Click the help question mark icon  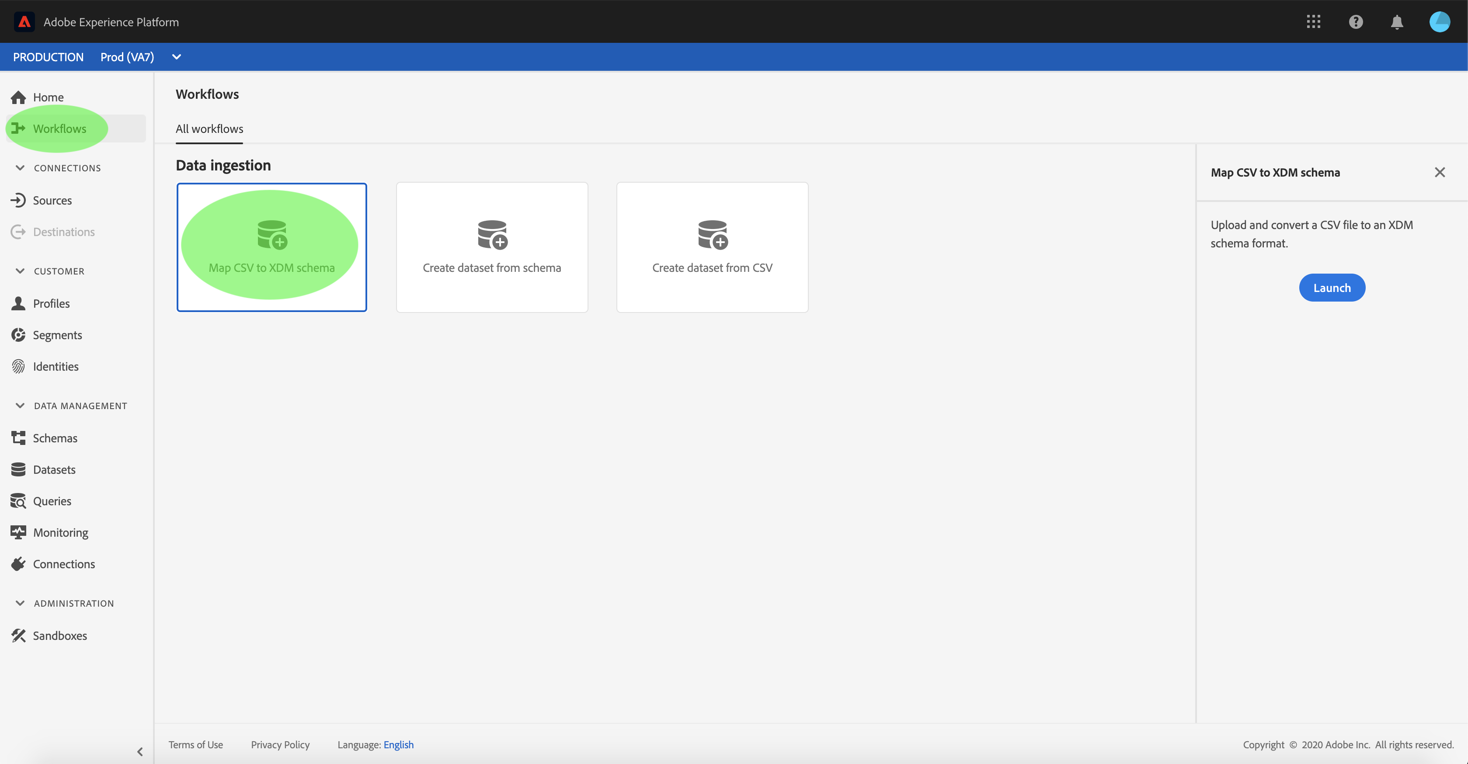point(1356,22)
